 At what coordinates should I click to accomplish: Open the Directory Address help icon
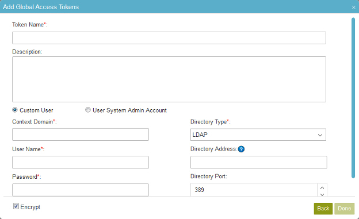point(241,149)
